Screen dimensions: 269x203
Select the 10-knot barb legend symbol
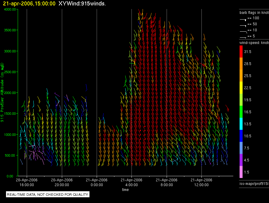243,31
